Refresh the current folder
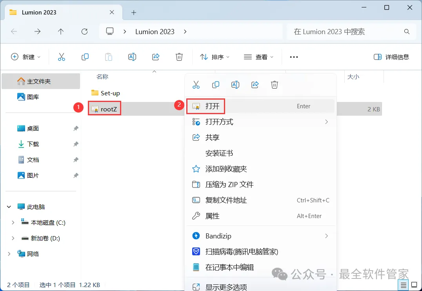422x291 pixels. [84, 31]
